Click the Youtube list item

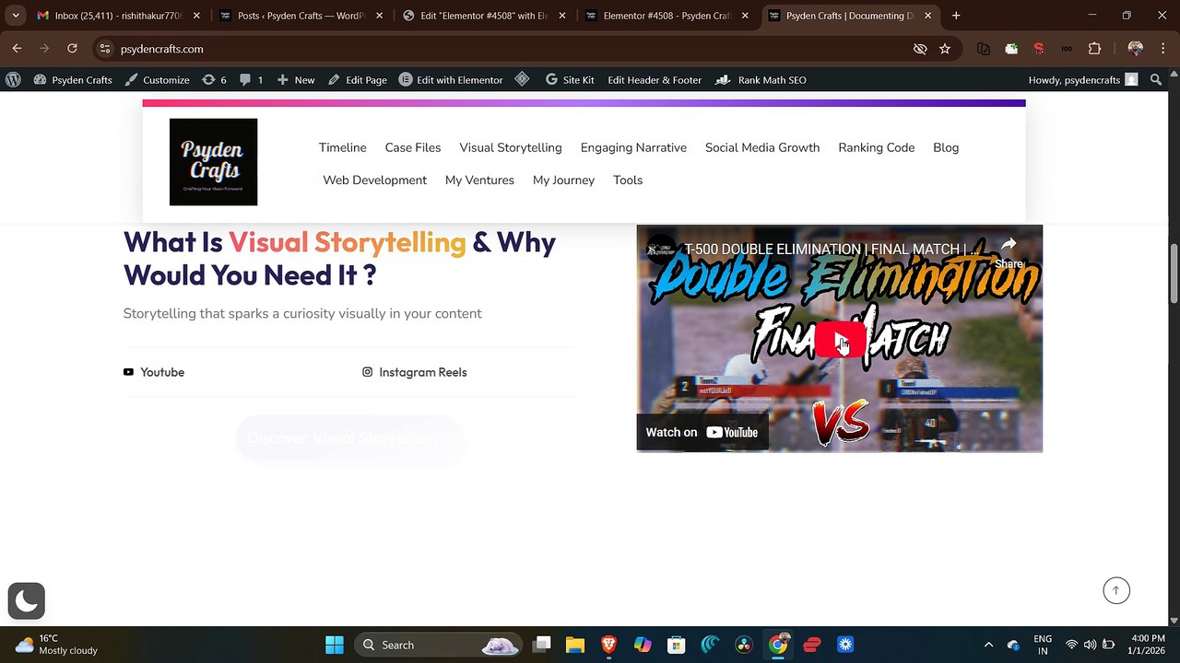(x=154, y=372)
